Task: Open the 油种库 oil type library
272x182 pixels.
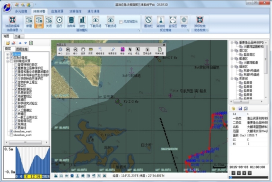Action: [71, 22]
